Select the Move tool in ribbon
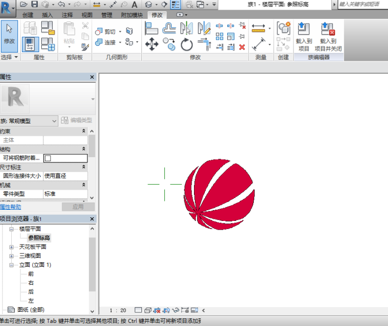 point(152,45)
